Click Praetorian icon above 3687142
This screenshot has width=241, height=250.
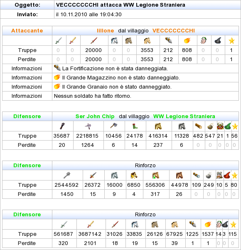coord(91,224)
